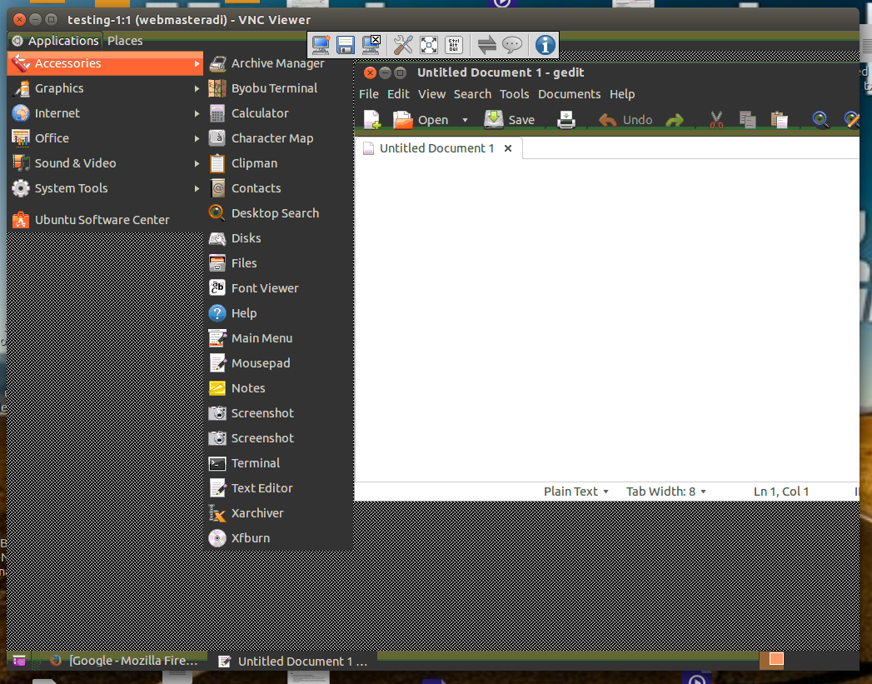Open gedit Help menu
The image size is (872, 684).
point(622,94)
